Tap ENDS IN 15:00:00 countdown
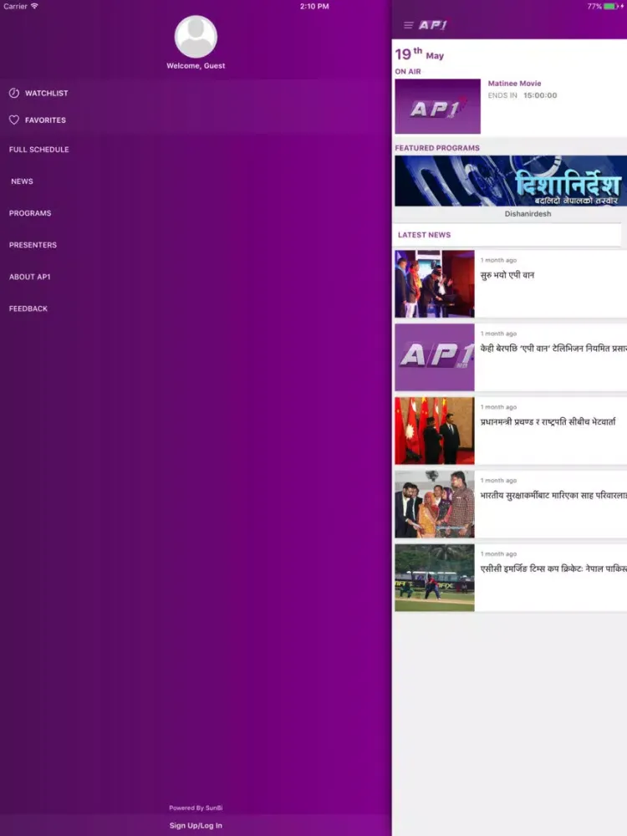This screenshot has width=627, height=836. pyautogui.click(x=522, y=95)
